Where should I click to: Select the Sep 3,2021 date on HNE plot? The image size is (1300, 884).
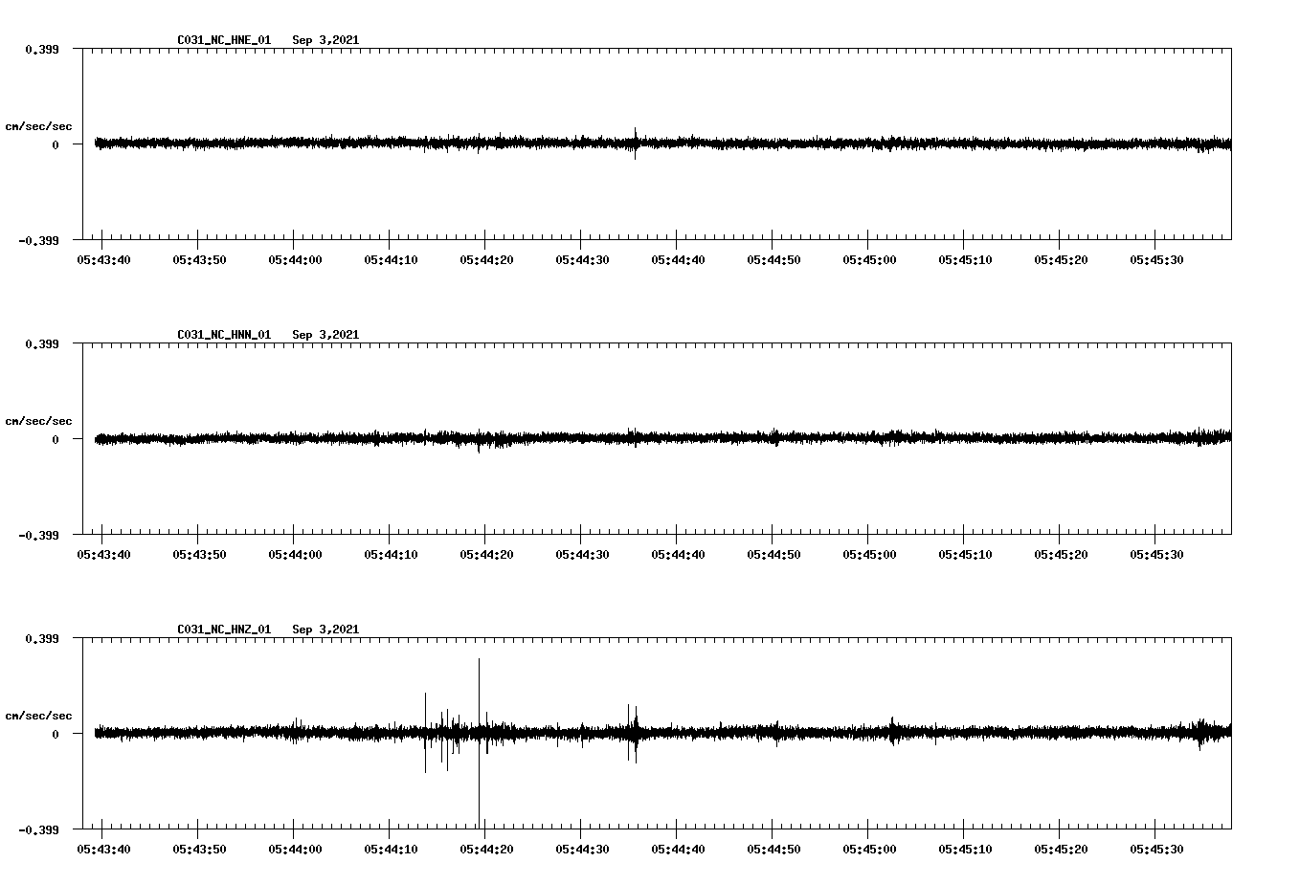[325, 40]
